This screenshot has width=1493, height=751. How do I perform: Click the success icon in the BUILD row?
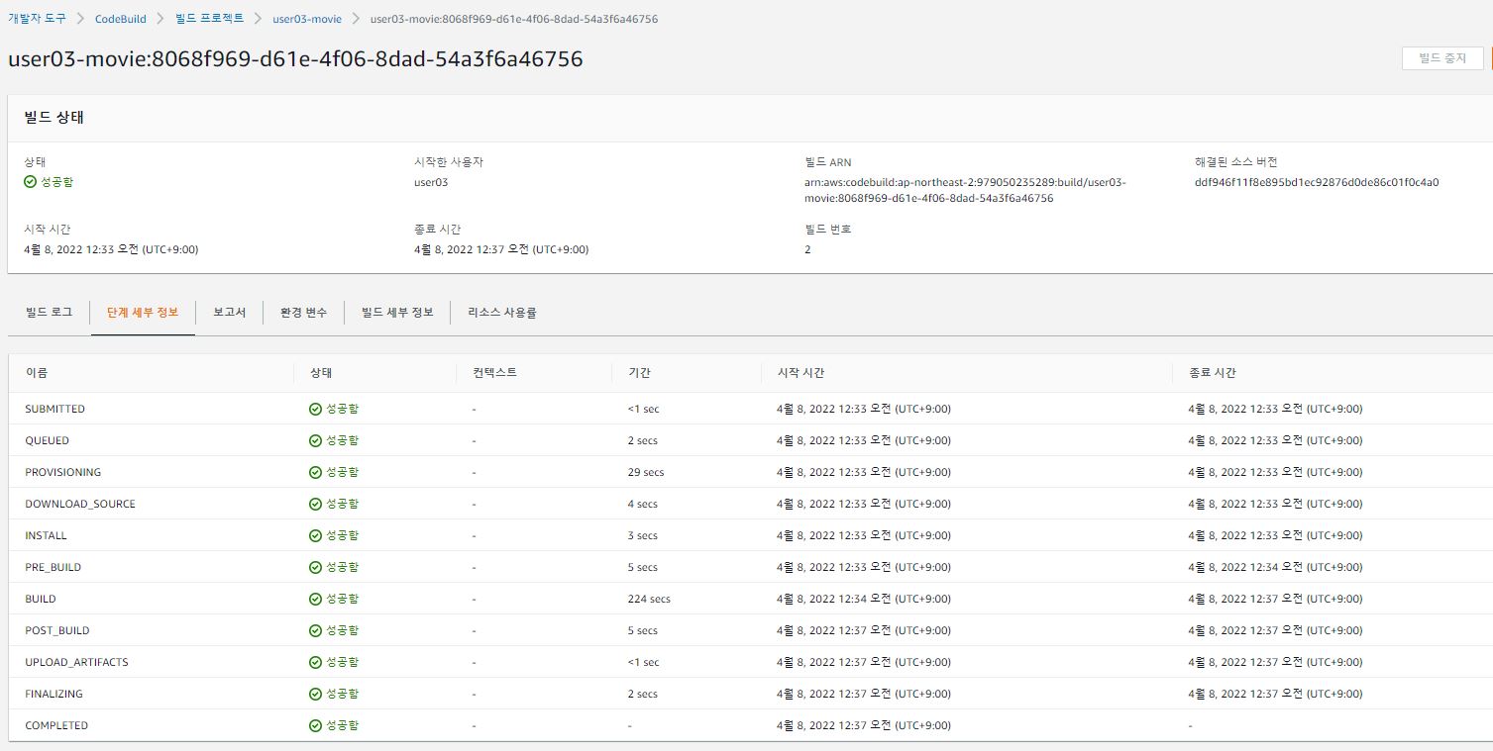[x=315, y=599]
